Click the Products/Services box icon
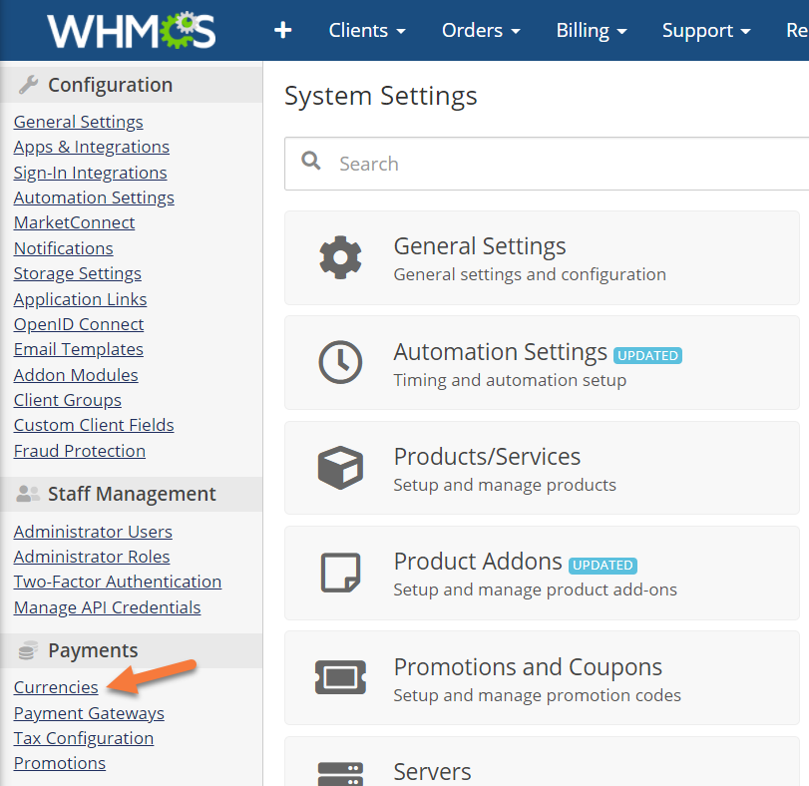This screenshot has height=786, width=809. [x=340, y=467]
